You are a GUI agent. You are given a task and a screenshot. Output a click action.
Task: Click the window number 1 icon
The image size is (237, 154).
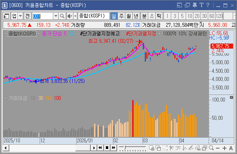pos(5,5)
